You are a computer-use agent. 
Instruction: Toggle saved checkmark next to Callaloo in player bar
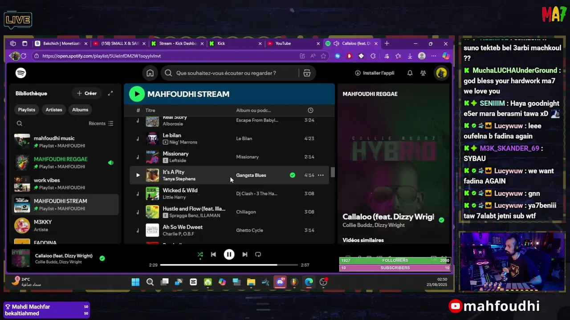pos(102,258)
